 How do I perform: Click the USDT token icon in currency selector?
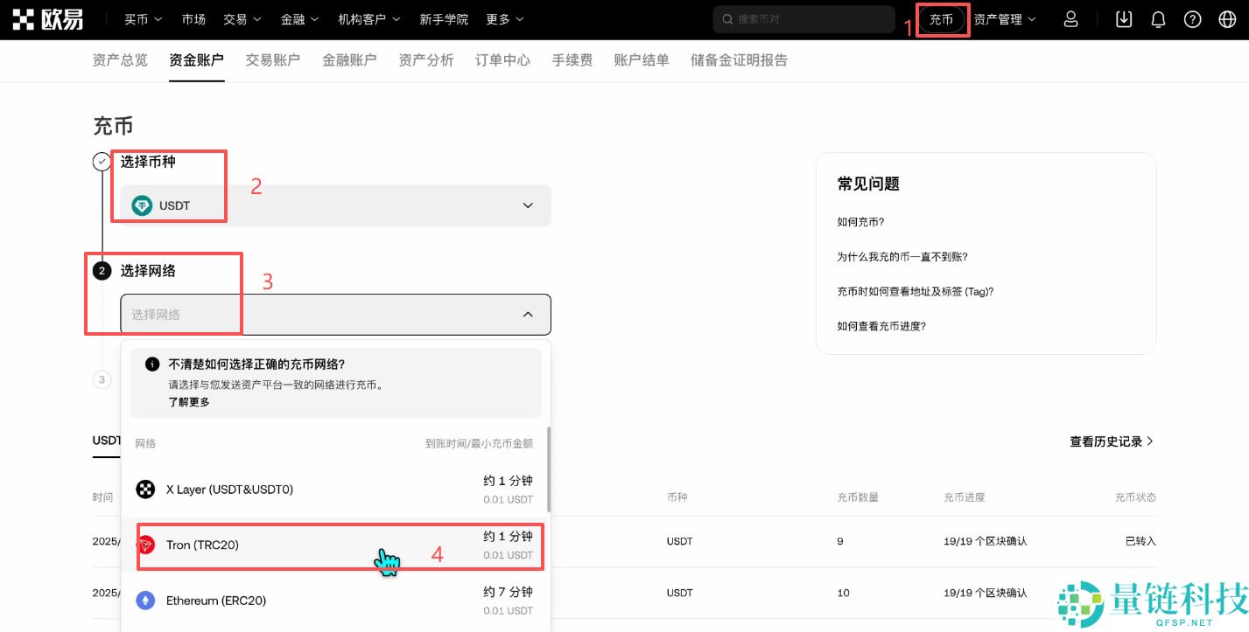tap(142, 205)
